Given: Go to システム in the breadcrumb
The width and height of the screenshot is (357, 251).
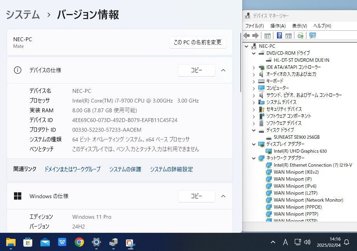Looking at the screenshot, I should pyautogui.click(x=23, y=15).
